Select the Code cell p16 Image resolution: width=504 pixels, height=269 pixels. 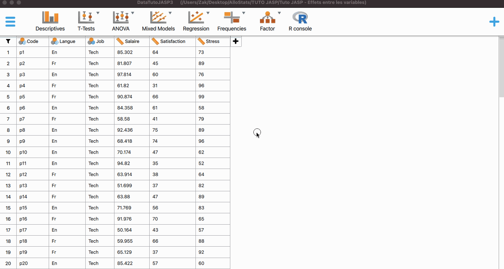(x=33, y=219)
